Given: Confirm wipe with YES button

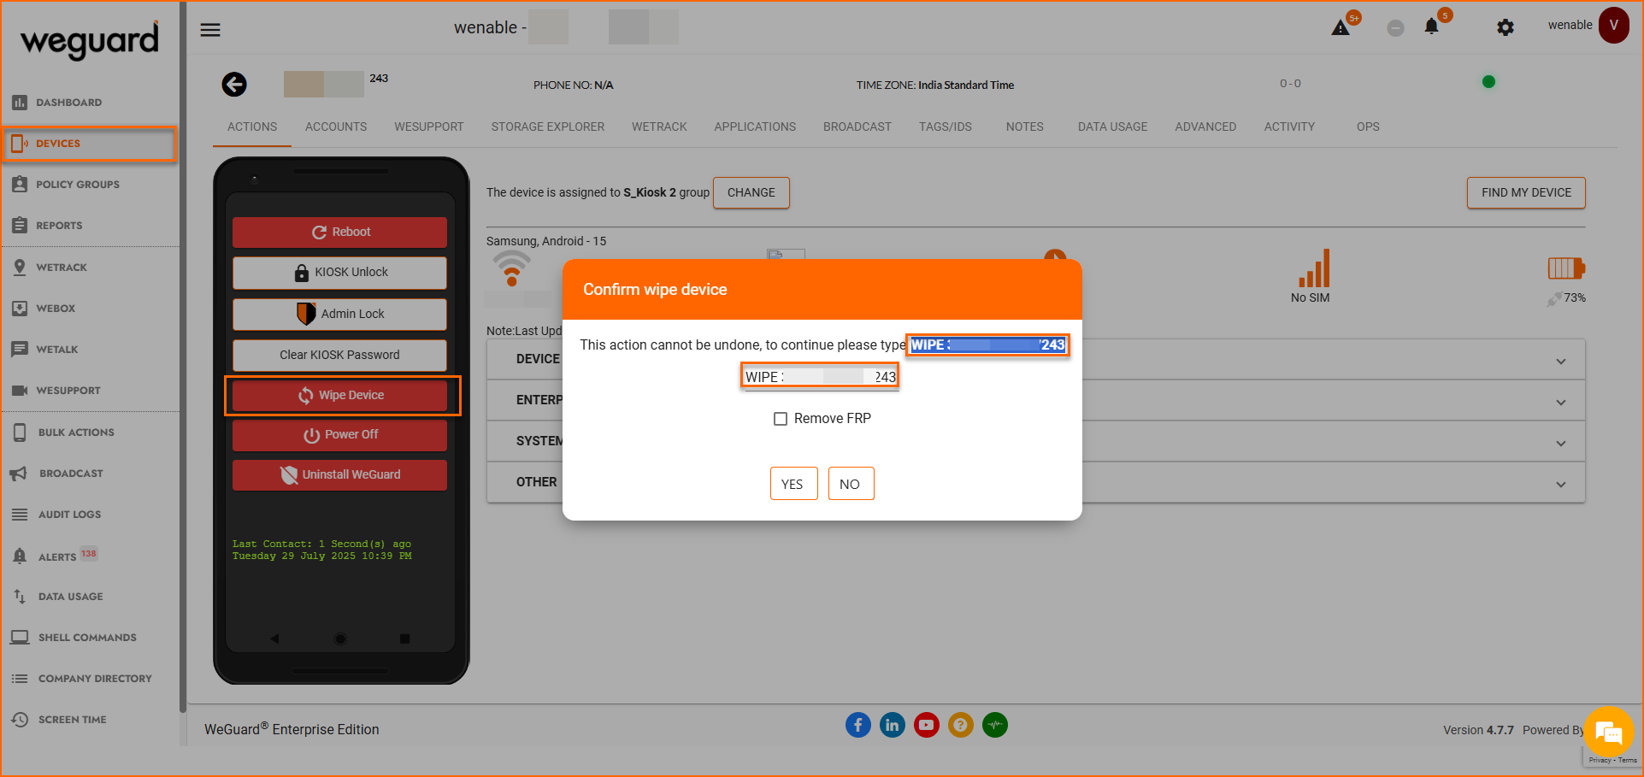Looking at the screenshot, I should point(793,484).
